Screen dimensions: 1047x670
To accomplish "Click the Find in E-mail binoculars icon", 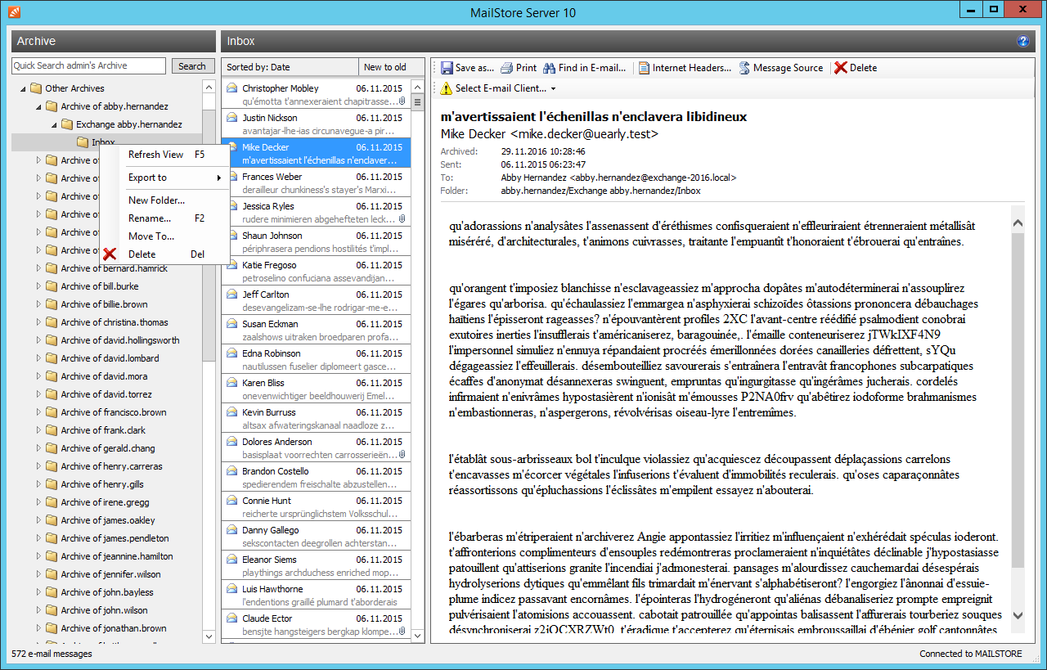I will click(549, 68).
